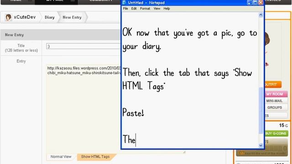
Task: Maximize the Notepad window
Action: [x=255, y=2]
